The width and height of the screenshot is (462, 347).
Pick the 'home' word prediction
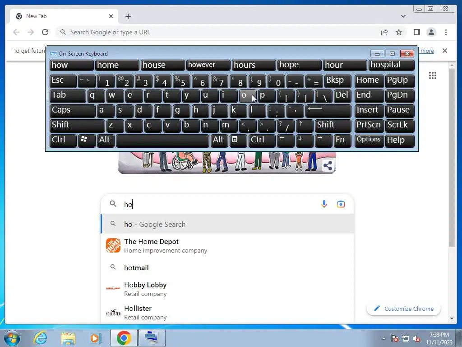(117, 65)
